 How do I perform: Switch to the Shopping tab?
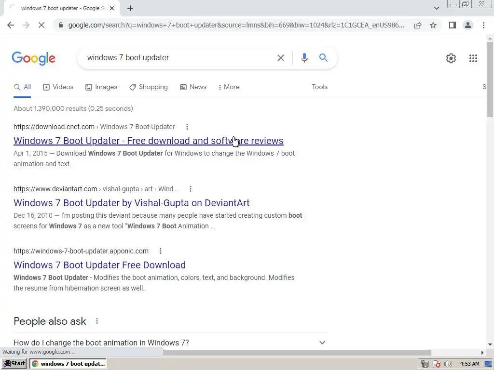click(149, 87)
